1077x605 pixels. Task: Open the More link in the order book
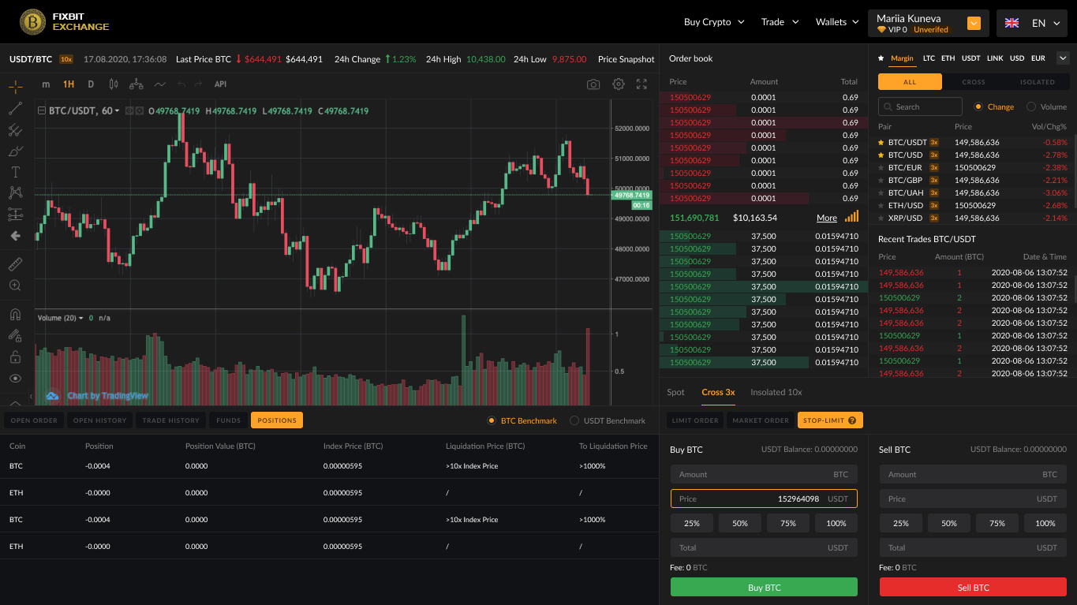(826, 218)
